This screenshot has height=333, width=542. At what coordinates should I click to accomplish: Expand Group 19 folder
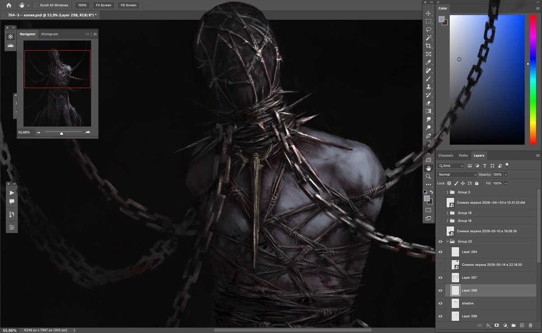448,212
